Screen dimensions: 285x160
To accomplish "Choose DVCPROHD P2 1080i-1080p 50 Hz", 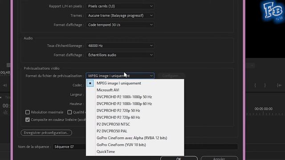I will pos(135,97).
